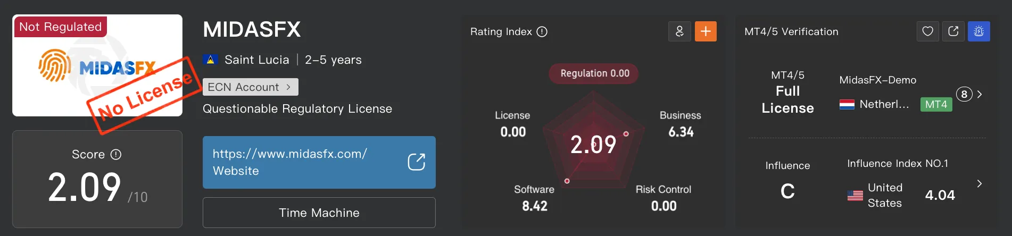1012x236 pixels.
Task: Click the License 0.00 rating label
Action: click(512, 124)
